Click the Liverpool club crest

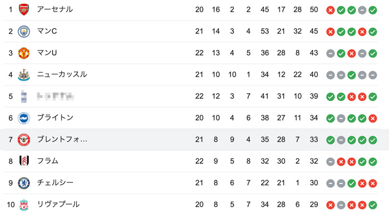(x=24, y=204)
